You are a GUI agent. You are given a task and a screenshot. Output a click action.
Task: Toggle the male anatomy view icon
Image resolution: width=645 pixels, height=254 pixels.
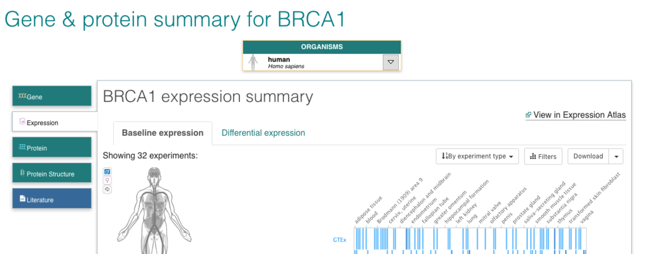tap(107, 172)
